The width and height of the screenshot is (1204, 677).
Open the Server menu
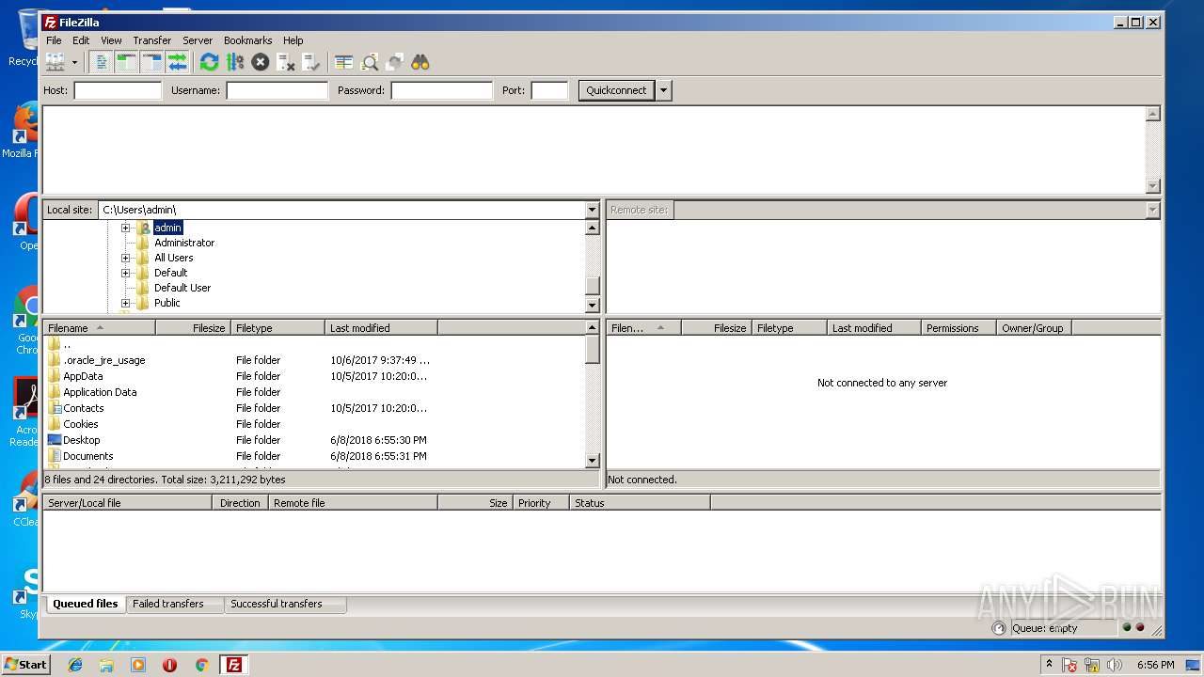tap(198, 40)
